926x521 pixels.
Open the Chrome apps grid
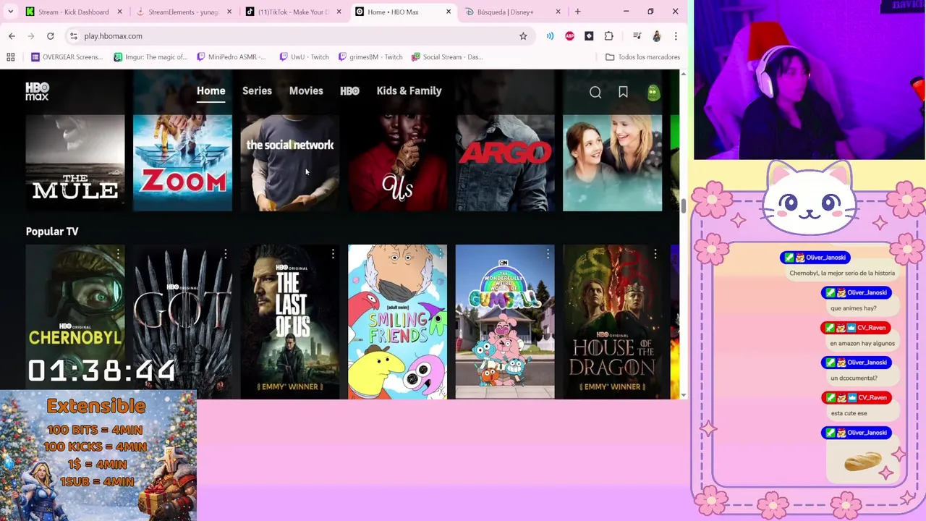click(x=11, y=56)
